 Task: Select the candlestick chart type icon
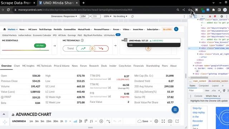point(81,121)
